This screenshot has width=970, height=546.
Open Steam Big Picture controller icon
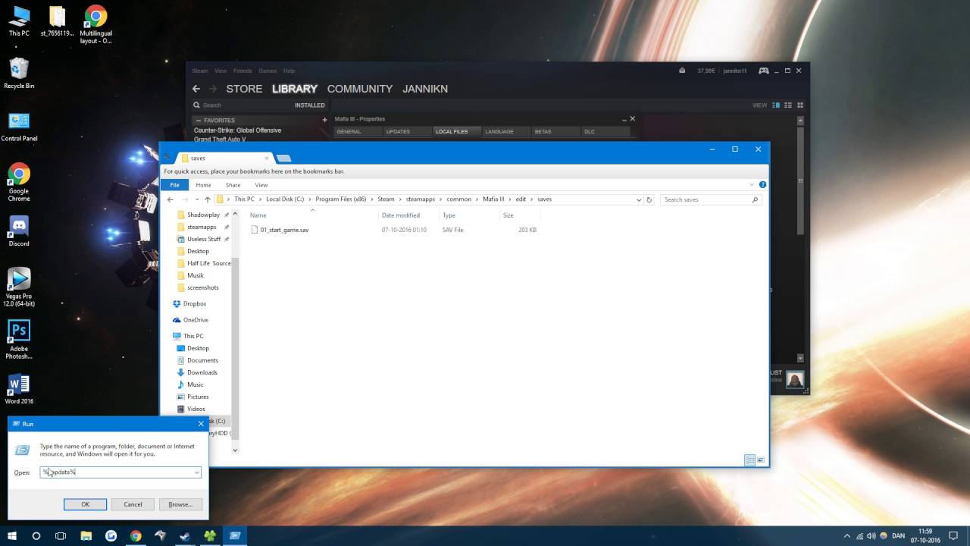(764, 71)
